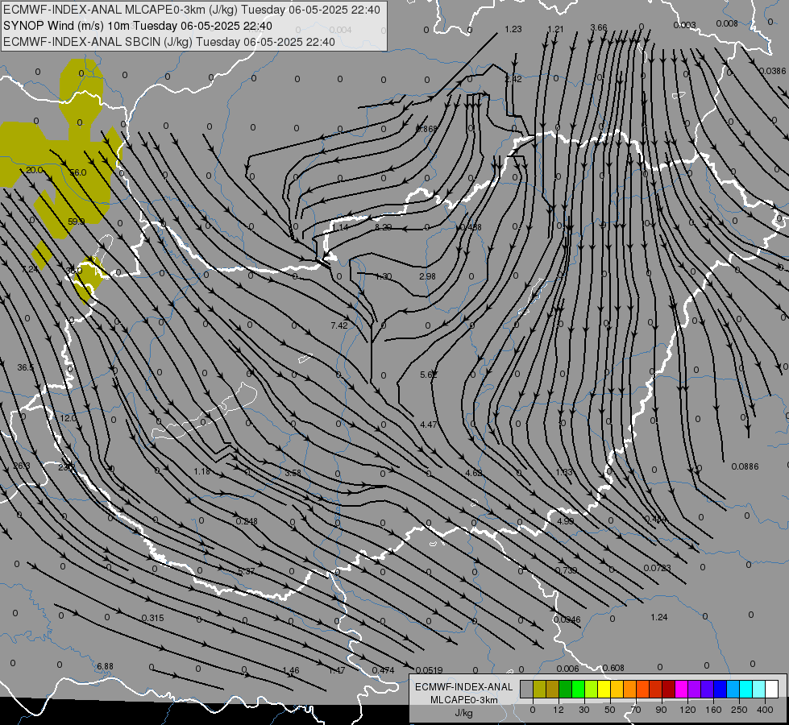Select the pure yellow legend swatch

[604, 690]
